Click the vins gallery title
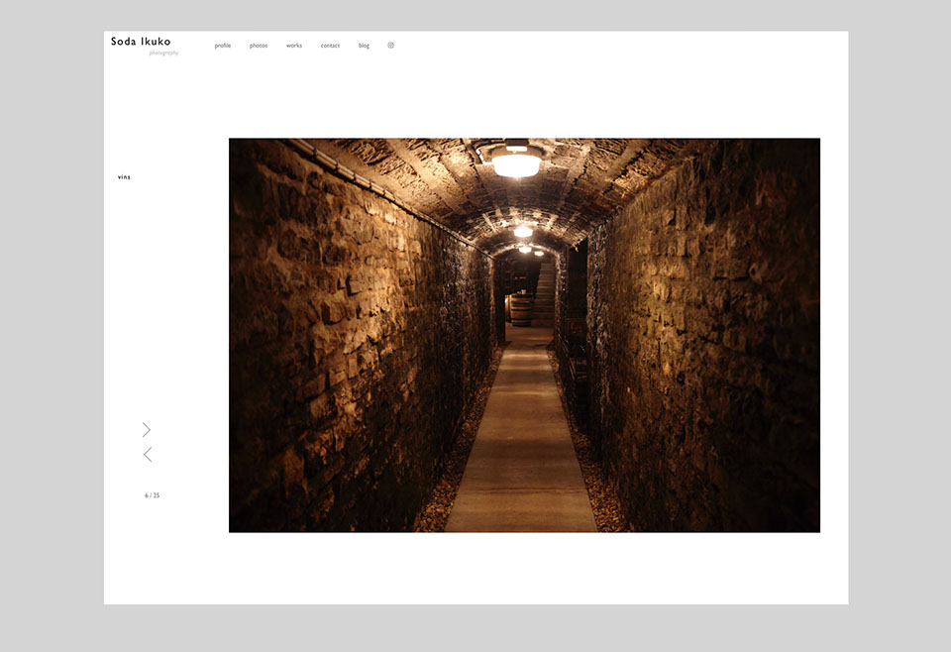This screenshot has height=652, width=951. tap(124, 177)
